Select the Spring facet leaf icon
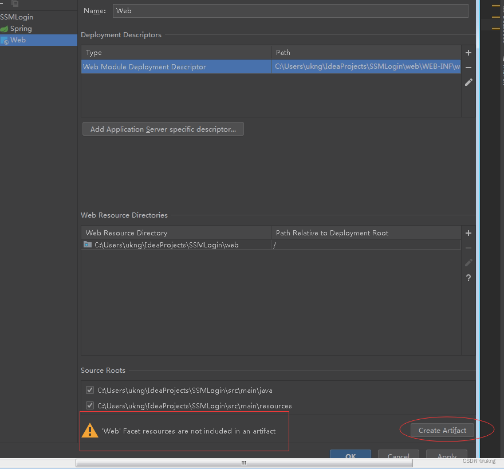 (x=5, y=28)
